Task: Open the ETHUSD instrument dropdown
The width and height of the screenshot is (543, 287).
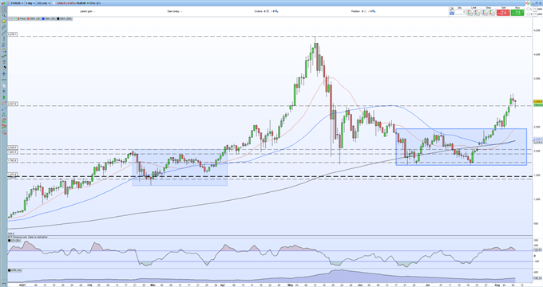Action: coord(17,3)
